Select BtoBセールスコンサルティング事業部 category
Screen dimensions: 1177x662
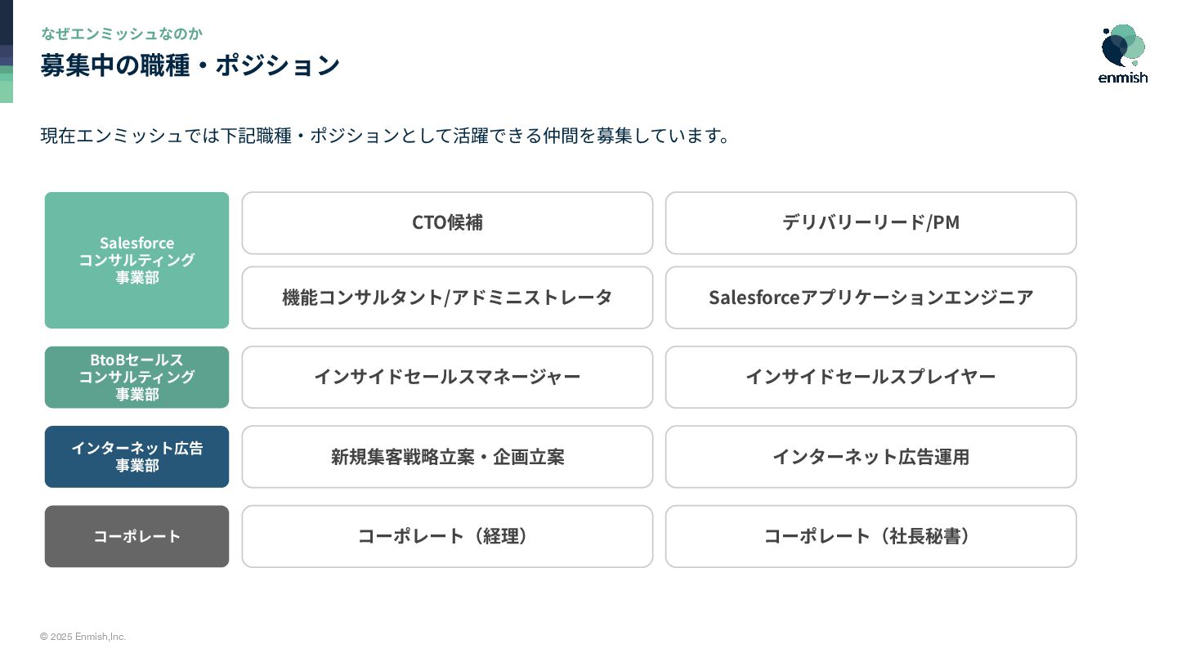click(136, 377)
